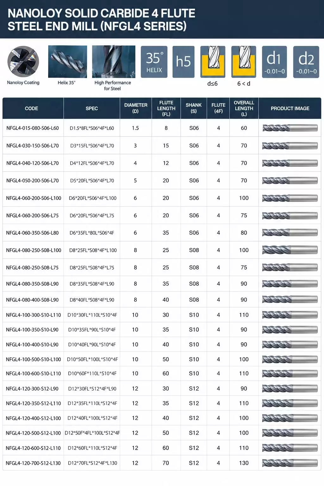Image resolution: width=324 pixels, height=486 pixels.
Task: Click the d2 -0.01~0 tolerance icon
Action: click(x=306, y=62)
